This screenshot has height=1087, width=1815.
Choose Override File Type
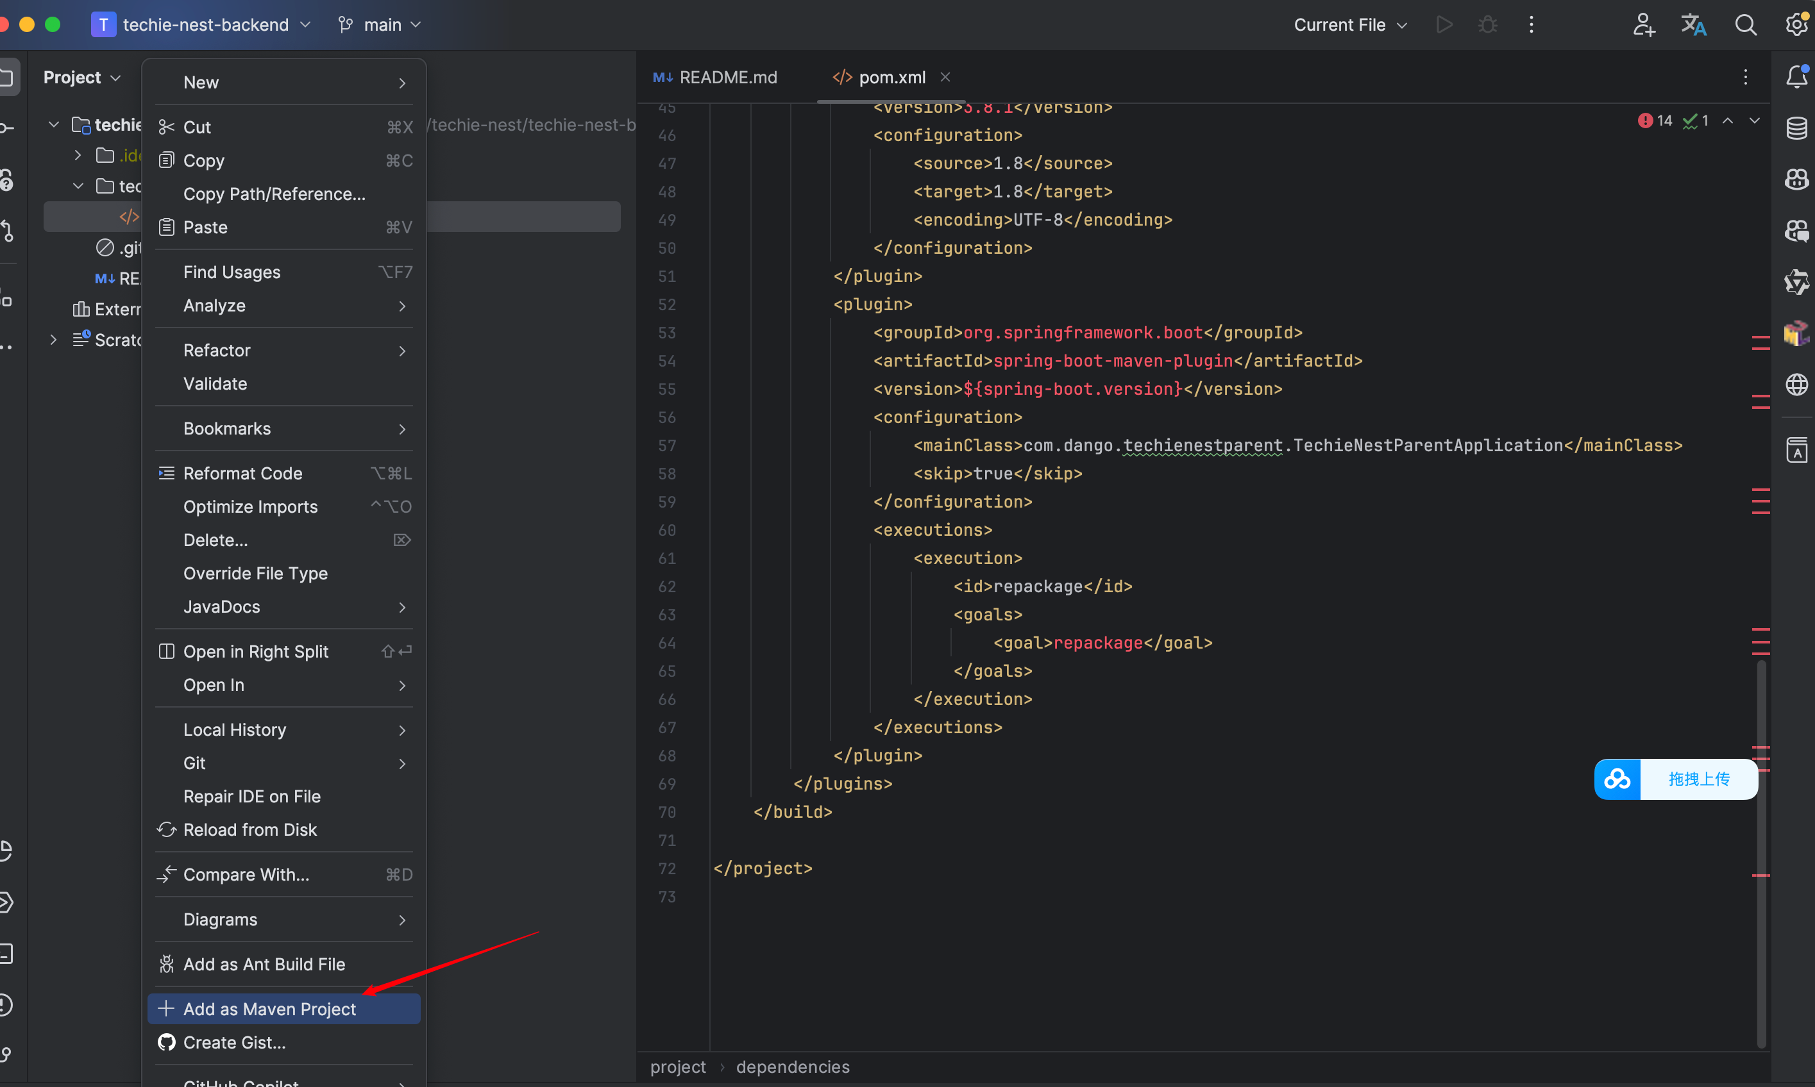283,573
